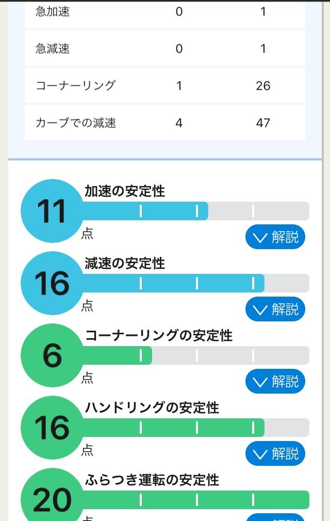Select the 急加速 table row
Viewport: 330px width, 521px height.
165,14
